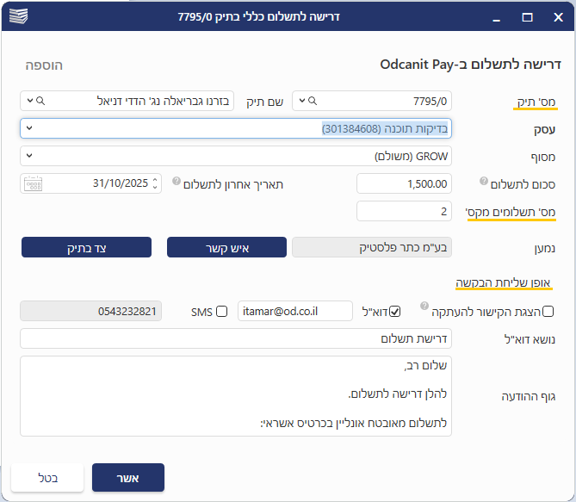Confirm with the 'אשר' button
The image size is (576, 502).
(127, 478)
